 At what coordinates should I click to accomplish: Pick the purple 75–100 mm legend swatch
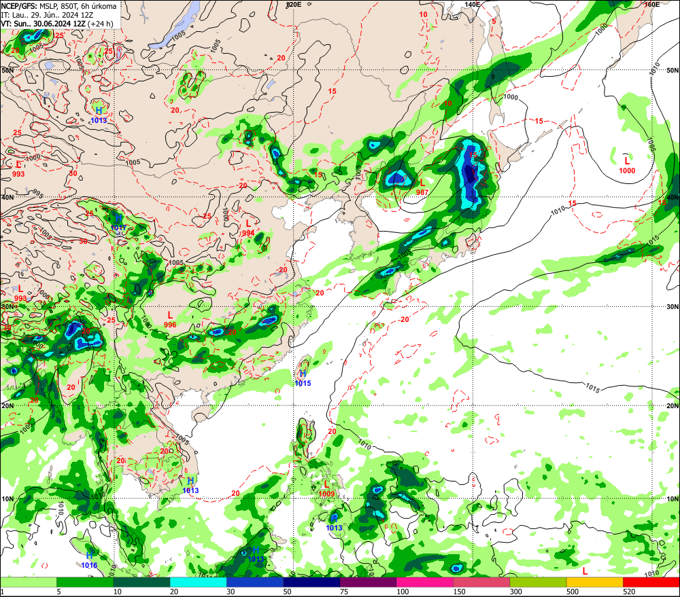click(368, 582)
